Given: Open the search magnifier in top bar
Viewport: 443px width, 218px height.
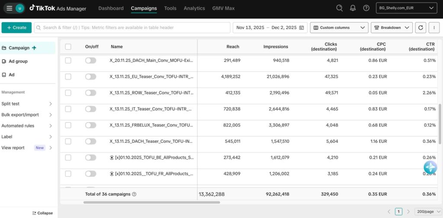Looking at the screenshot, I should tap(339, 8).
